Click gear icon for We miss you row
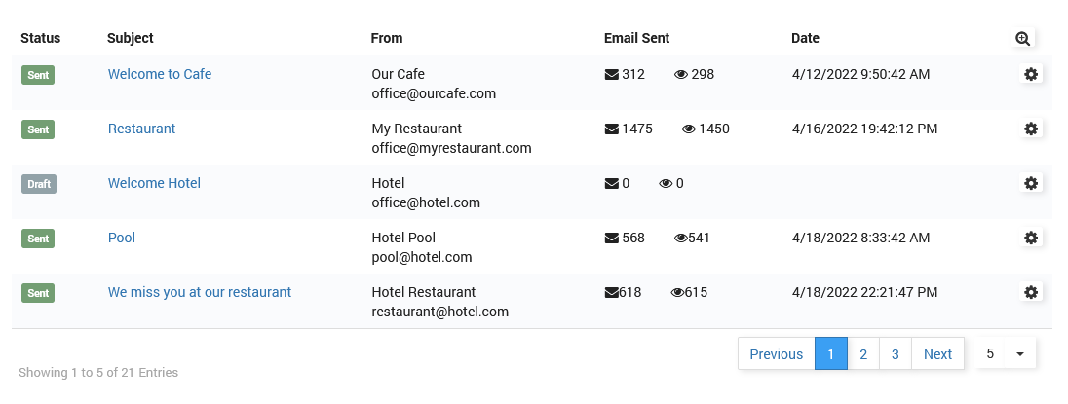The image size is (1068, 404). click(1031, 292)
